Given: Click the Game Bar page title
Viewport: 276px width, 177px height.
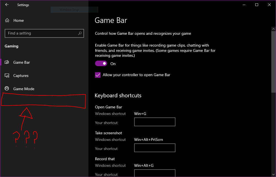Looking at the screenshot, I should [x=111, y=20].
